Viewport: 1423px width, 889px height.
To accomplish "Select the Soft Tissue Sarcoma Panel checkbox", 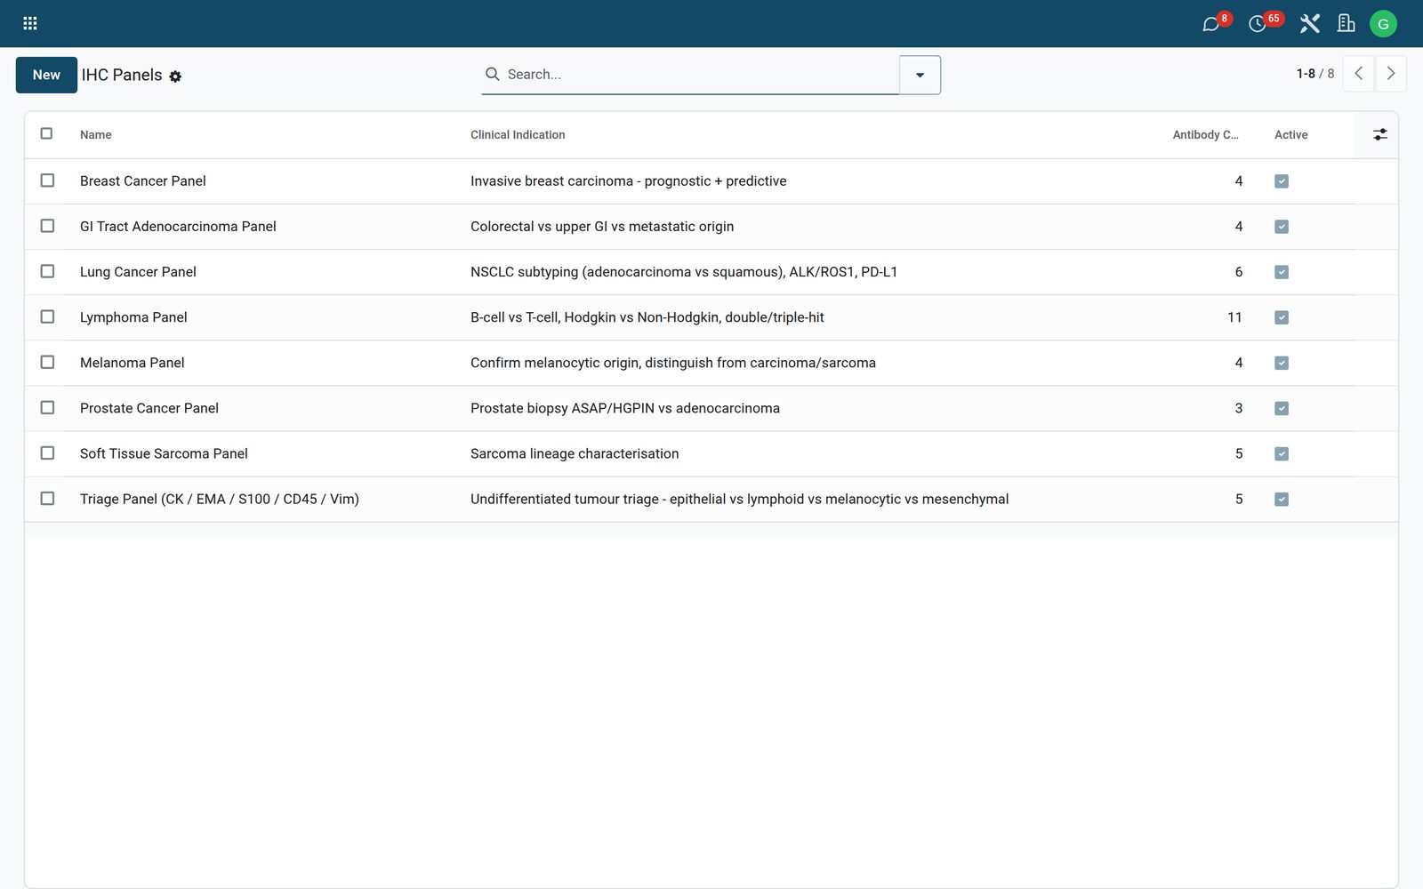I will tap(47, 453).
